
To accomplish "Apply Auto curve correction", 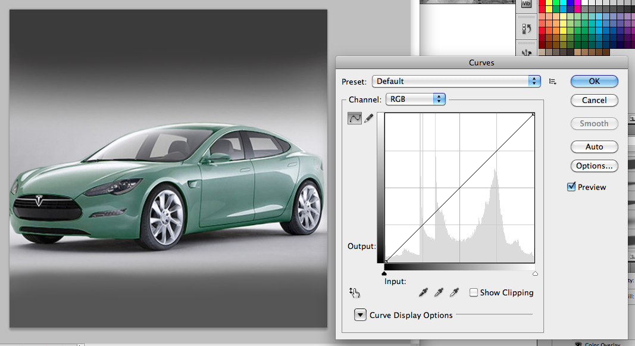I will tap(594, 146).
